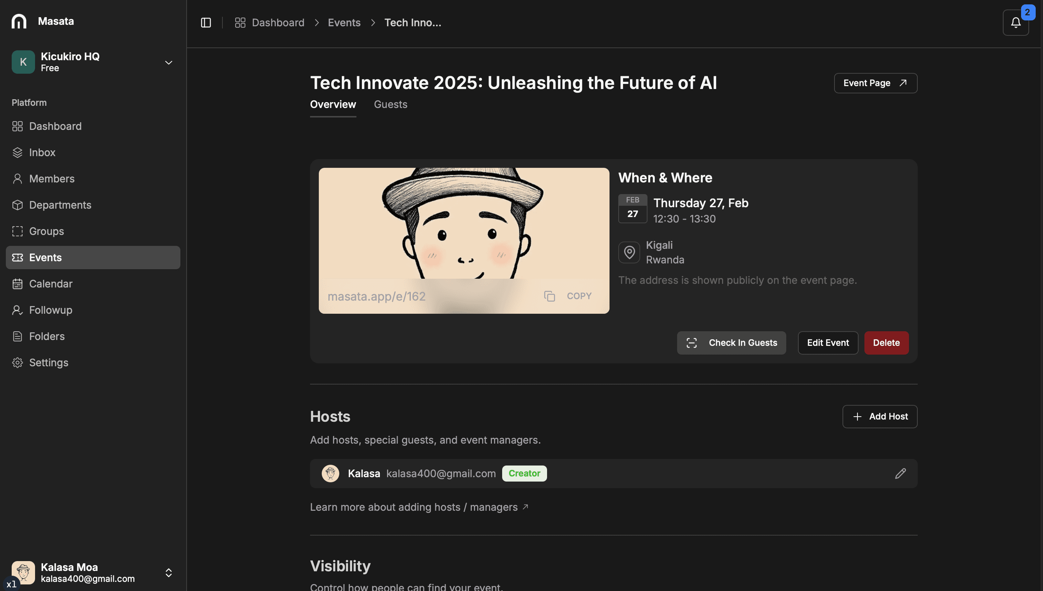Click the Events breadcrumb

344,23
